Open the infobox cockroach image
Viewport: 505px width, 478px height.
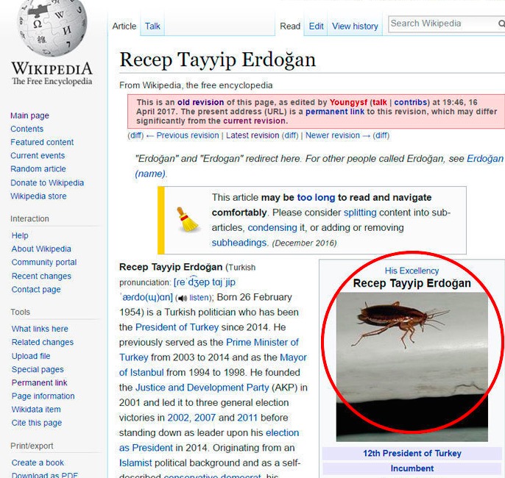(412, 367)
